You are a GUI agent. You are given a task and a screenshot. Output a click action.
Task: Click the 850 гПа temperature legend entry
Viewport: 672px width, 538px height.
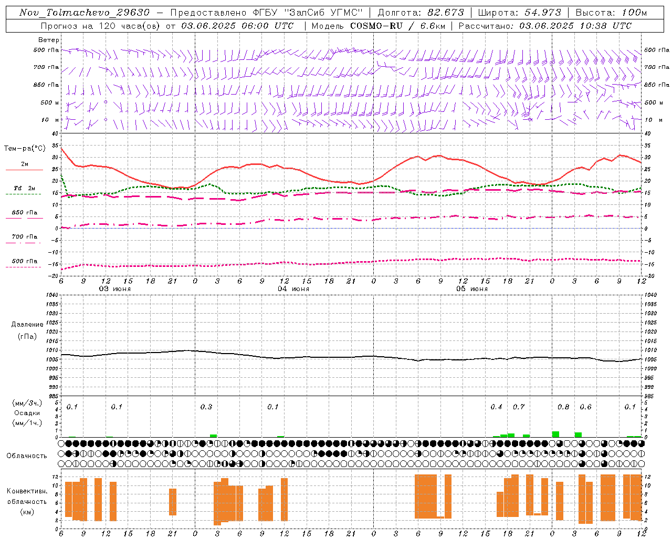click(25, 213)
